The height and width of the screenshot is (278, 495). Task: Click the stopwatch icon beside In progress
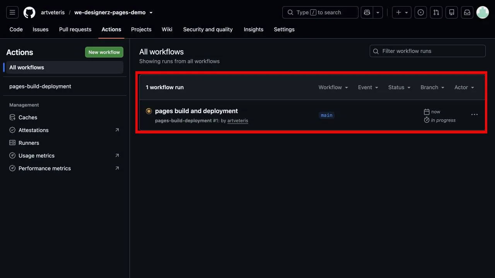click(x=427, y=120)
